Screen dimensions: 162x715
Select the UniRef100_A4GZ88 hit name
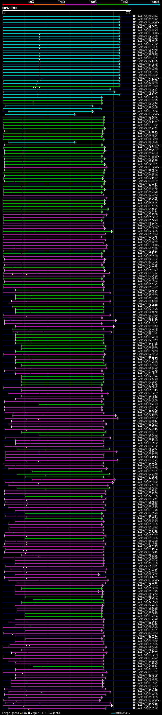click(145, 83)
